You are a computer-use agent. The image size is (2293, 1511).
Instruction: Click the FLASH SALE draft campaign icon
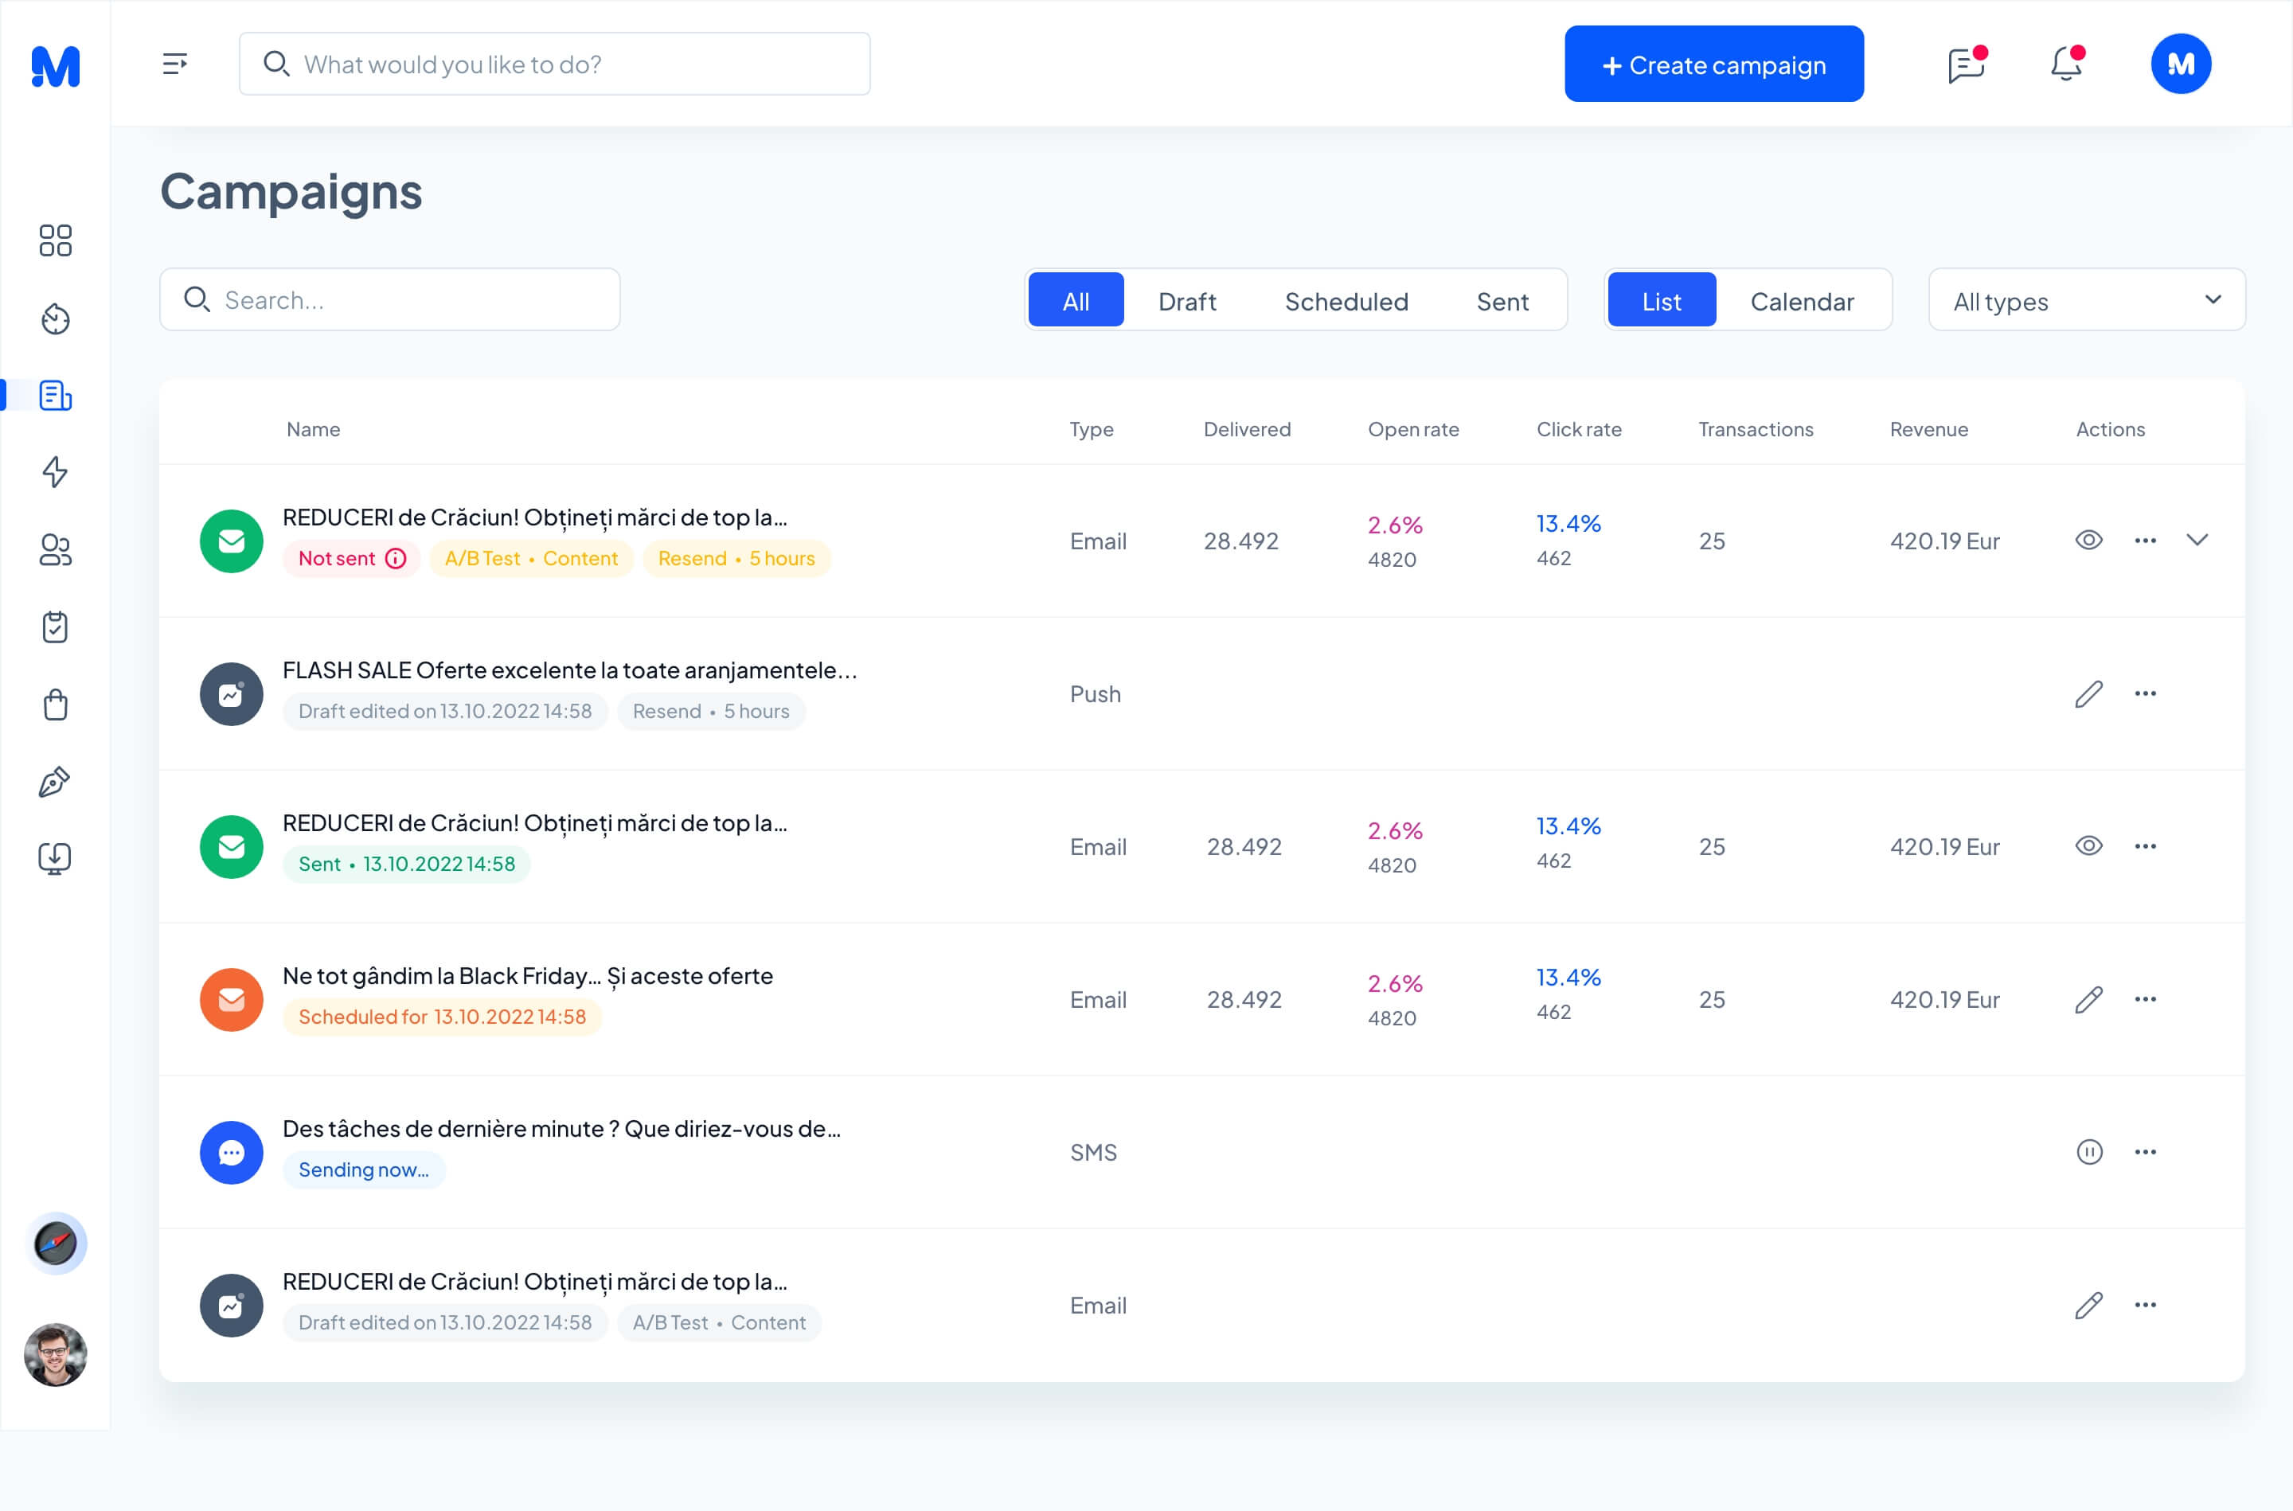(x=231, y=694)
